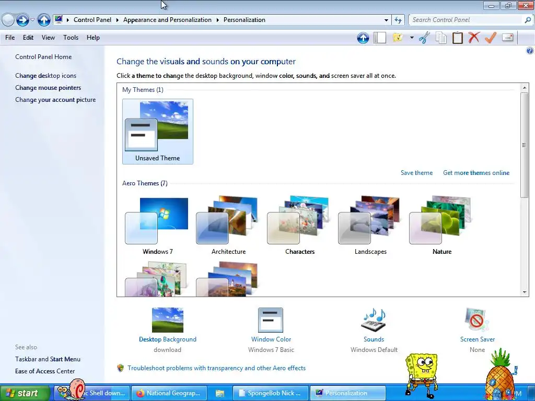Select the Nature theme
This screenshot has width=535, height=401.
(x=442, y=225)
